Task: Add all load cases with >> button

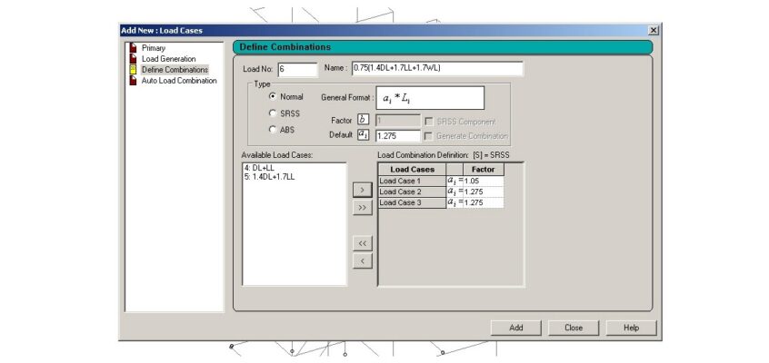Action: pos(362,208)
